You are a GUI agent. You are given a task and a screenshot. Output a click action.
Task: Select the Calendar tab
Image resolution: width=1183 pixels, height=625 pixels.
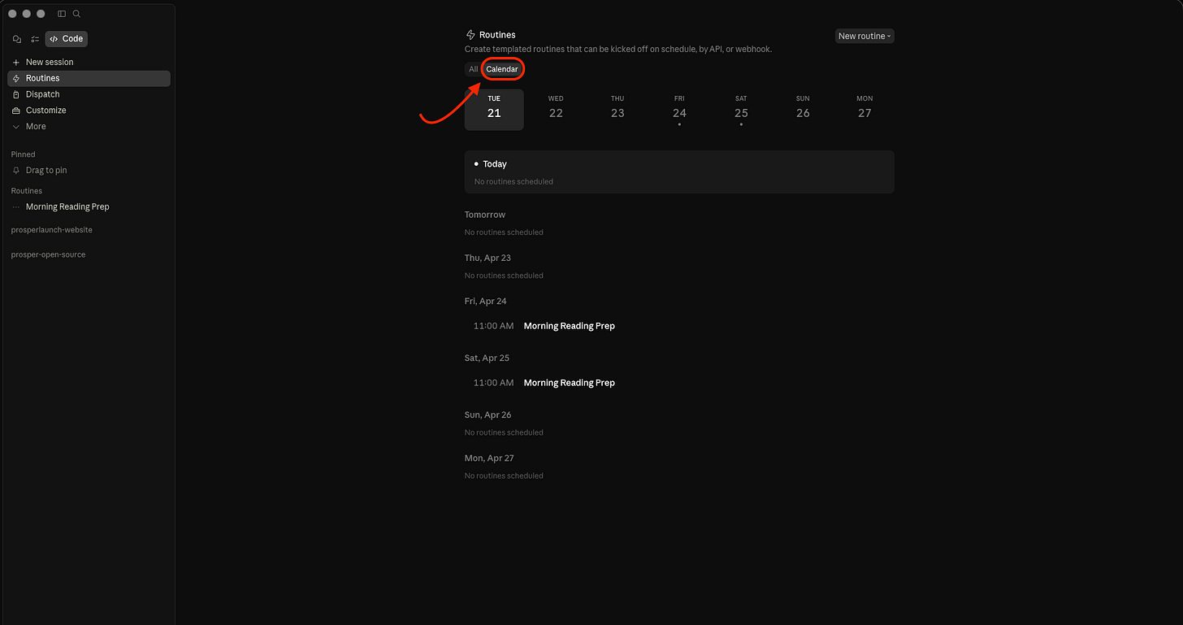[502, 69]
